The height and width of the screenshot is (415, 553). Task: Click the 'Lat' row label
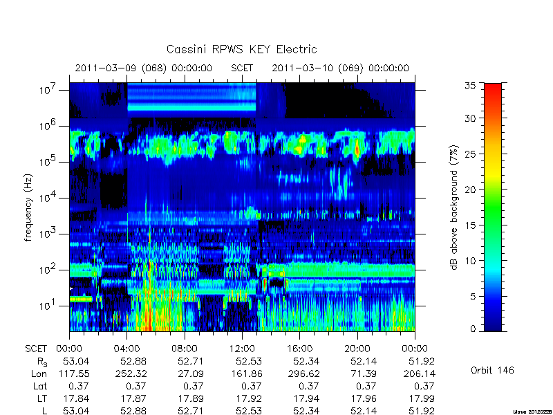40,386
